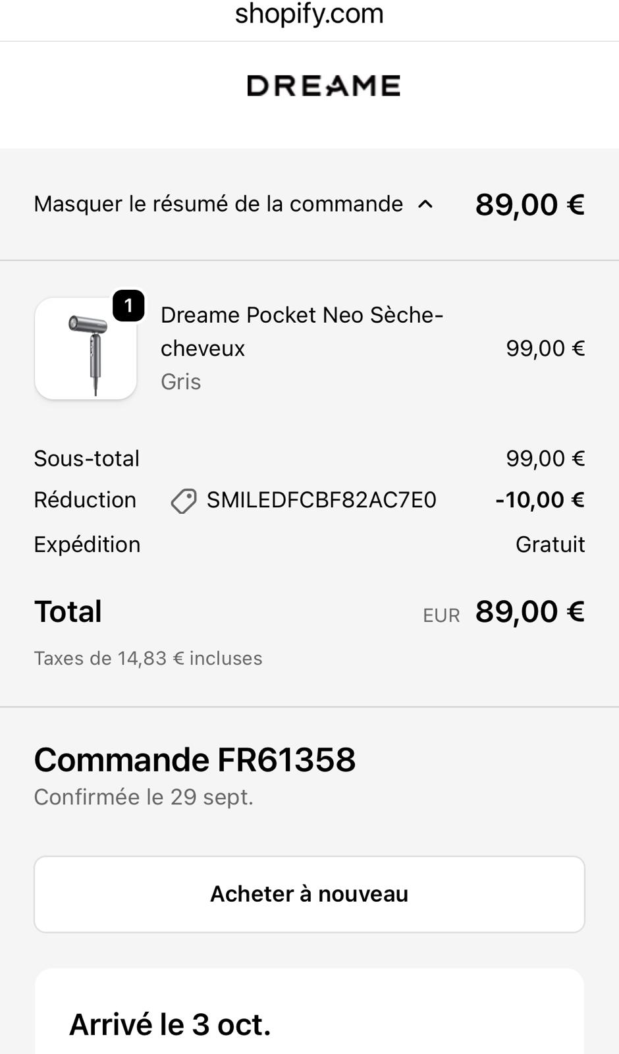Click the header total 89,00 € amount

529,204
